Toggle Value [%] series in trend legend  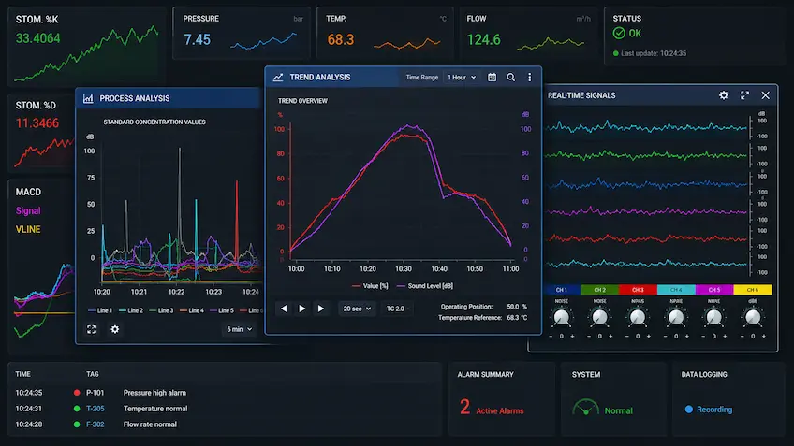[370, 286]
